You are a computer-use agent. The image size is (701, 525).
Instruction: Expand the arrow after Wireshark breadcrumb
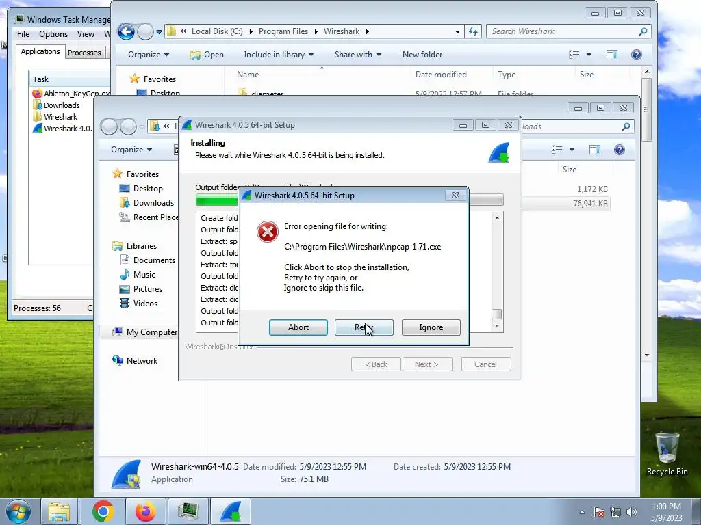click(x=368, y=31)
